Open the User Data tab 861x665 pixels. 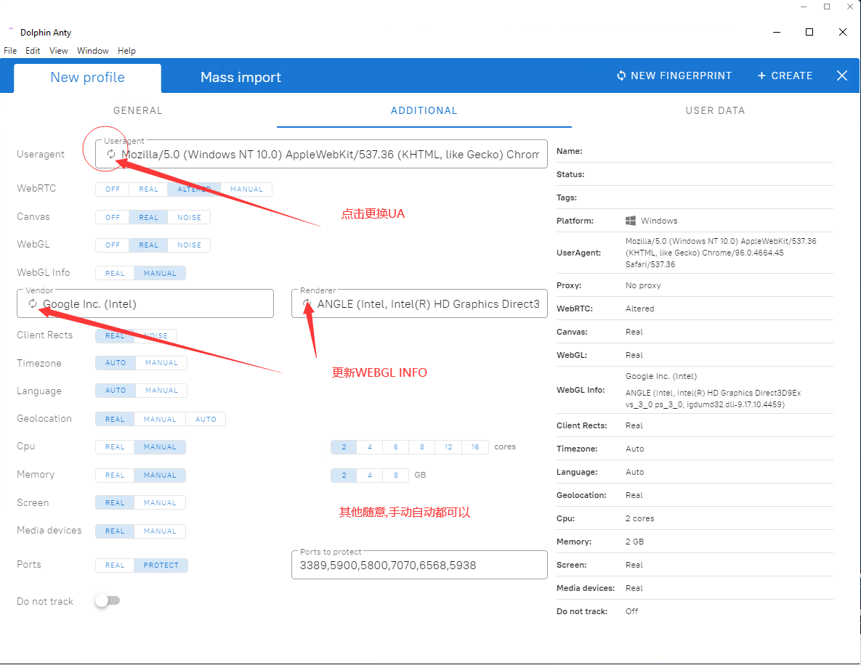[x=715, y=110]
